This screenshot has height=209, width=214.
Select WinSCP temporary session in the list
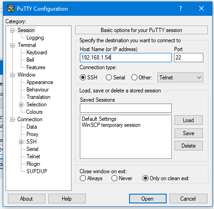pos(111,125)
